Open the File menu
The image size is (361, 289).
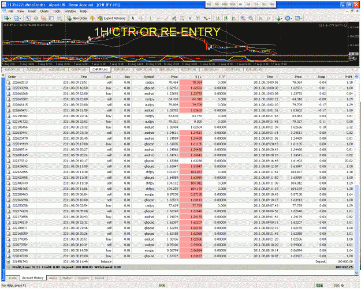tap(11, 11)
